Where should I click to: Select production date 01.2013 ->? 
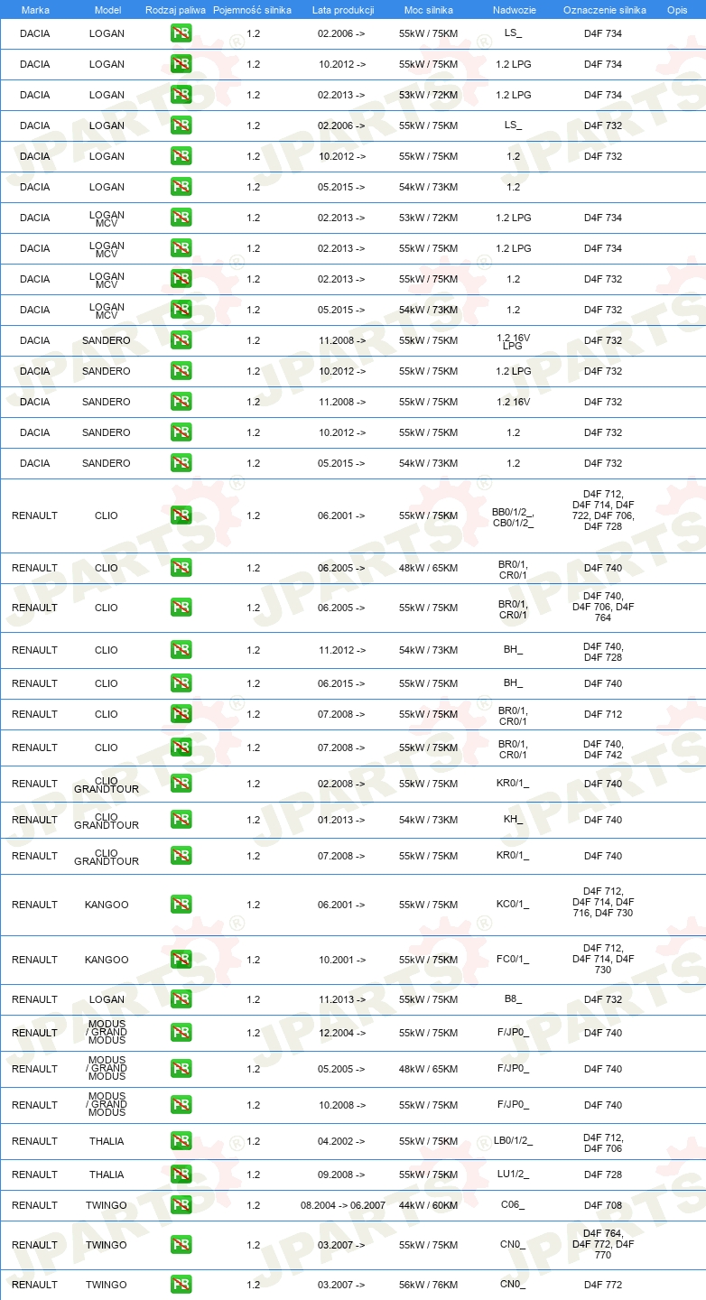point(342,820)
